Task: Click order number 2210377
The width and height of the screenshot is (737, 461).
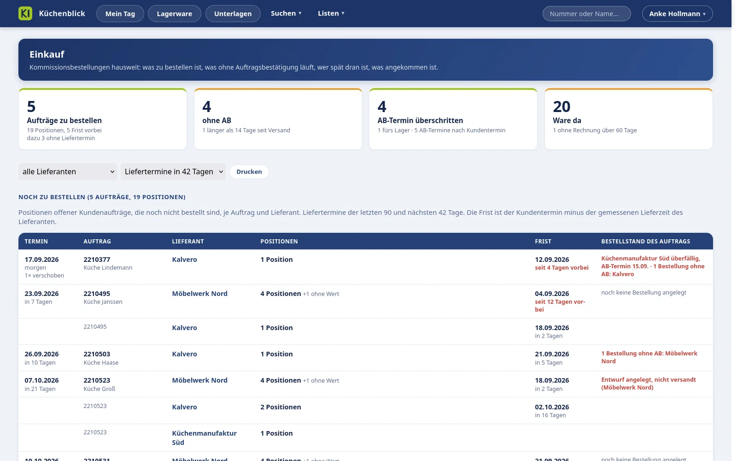Action: tap(97, 260)
